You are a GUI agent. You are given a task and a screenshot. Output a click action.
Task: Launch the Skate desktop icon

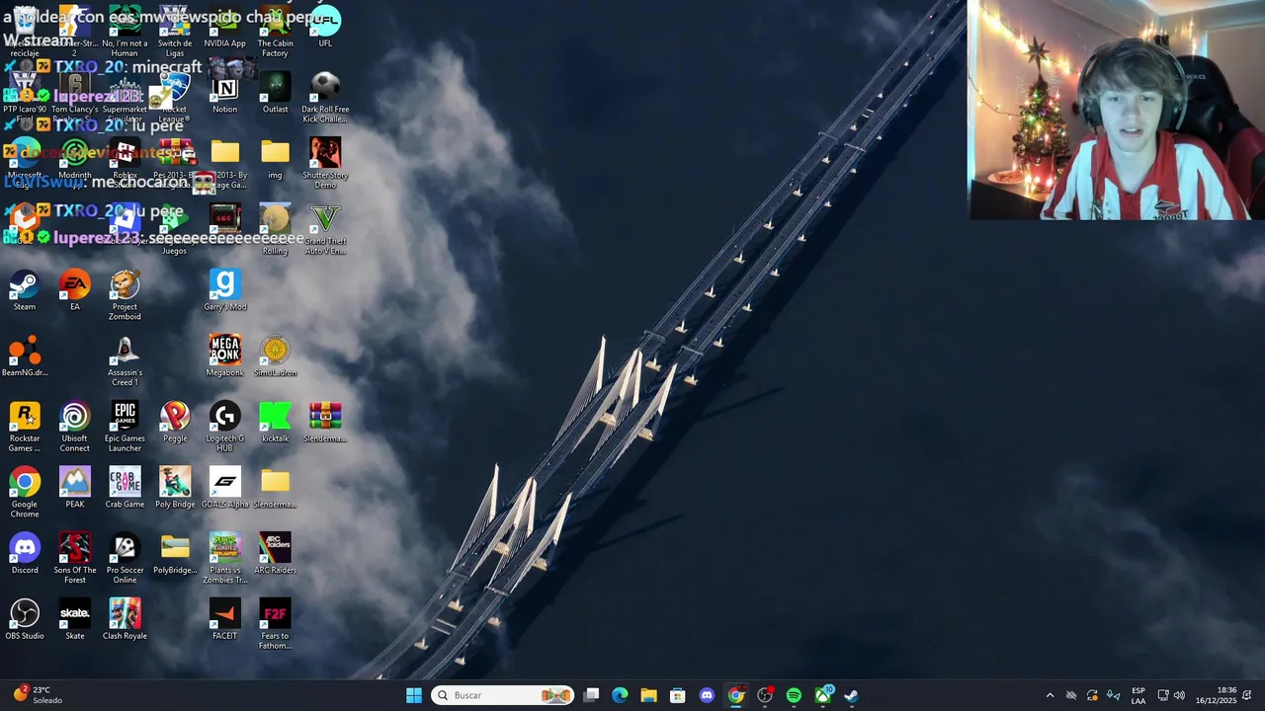tap(75, 620)
